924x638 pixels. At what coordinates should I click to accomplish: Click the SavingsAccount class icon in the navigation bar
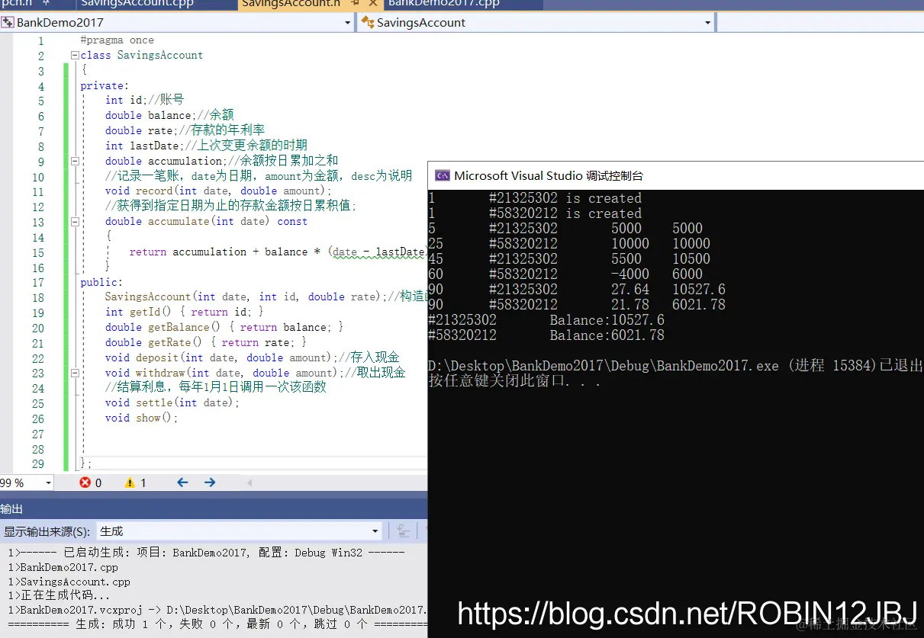click(367, 23)
